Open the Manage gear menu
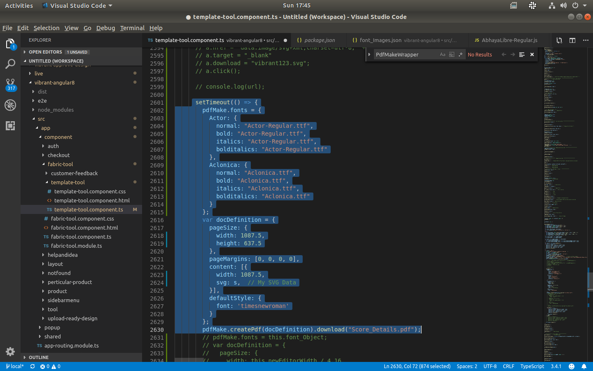 pos(10,352)
